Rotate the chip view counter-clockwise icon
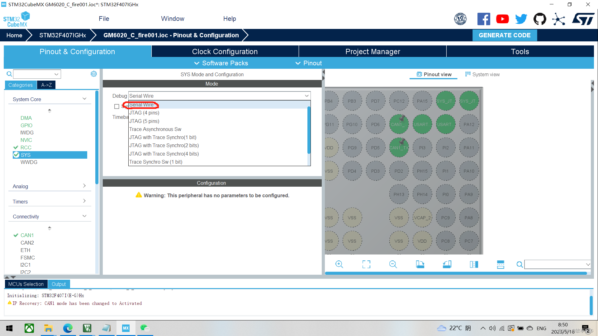This screenshot has width=598, height=336. click(447, 264)
